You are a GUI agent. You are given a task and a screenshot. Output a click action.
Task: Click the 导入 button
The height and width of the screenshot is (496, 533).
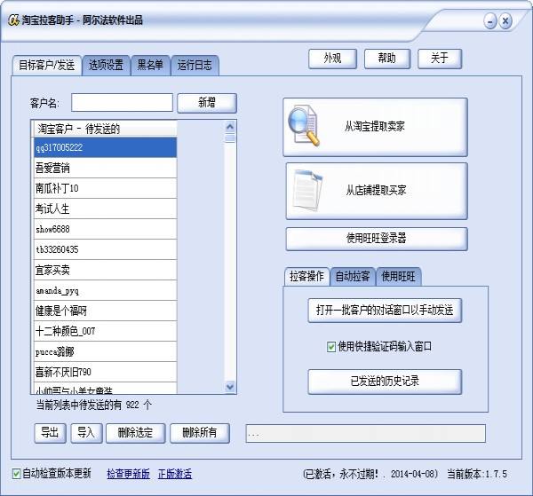[x=86, y=433]
